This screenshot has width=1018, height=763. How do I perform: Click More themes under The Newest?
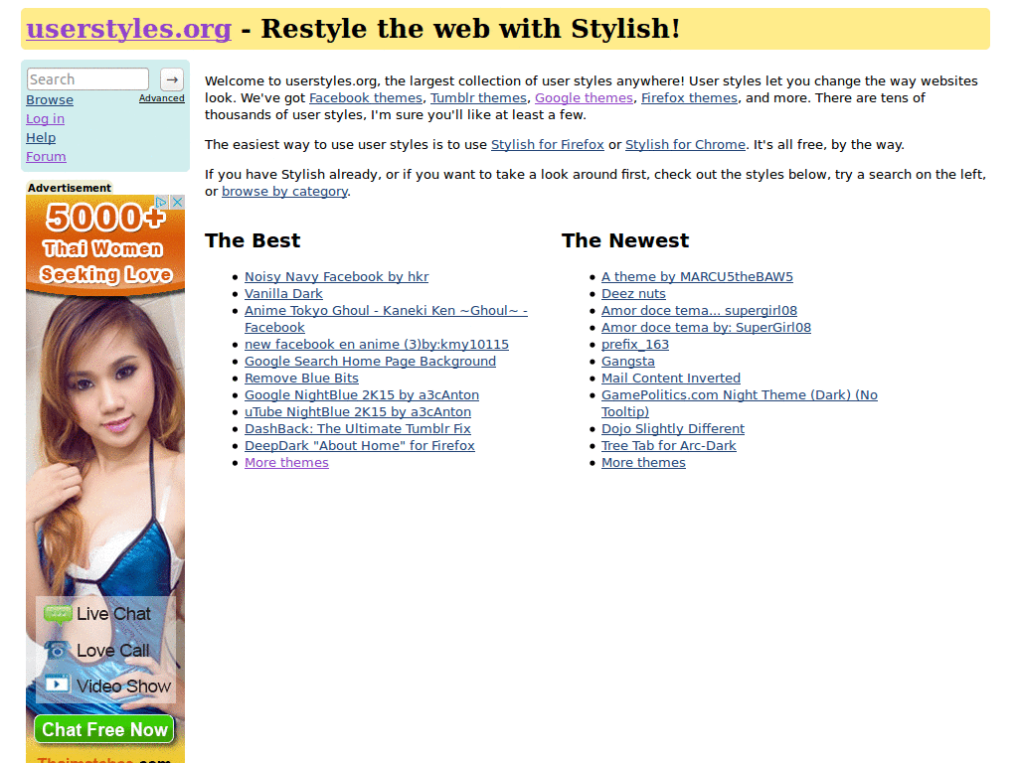tap(643, 463)
